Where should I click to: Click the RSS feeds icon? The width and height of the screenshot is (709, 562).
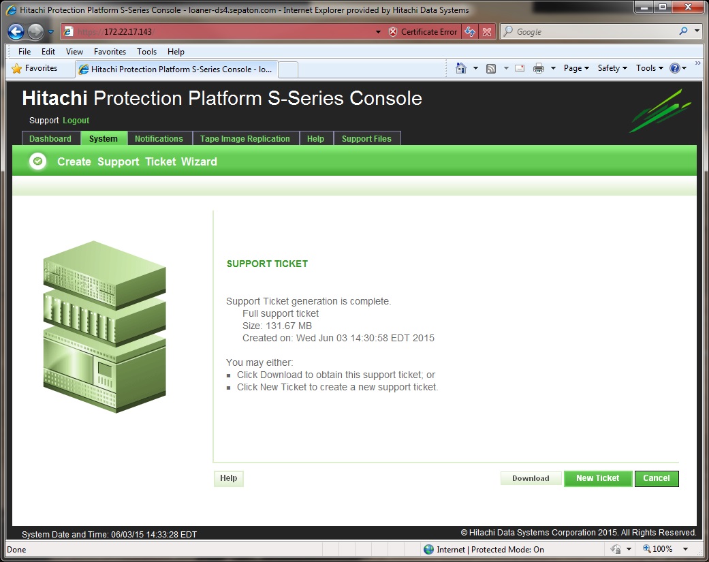coord(491,69)
